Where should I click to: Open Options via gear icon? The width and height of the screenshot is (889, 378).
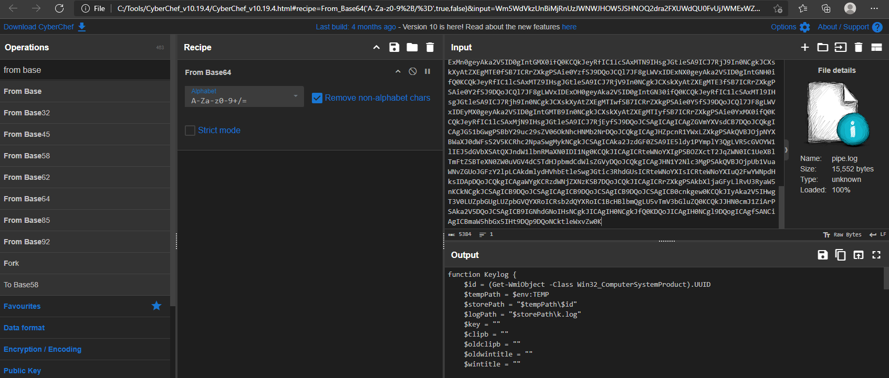click(x=805, y=27)
